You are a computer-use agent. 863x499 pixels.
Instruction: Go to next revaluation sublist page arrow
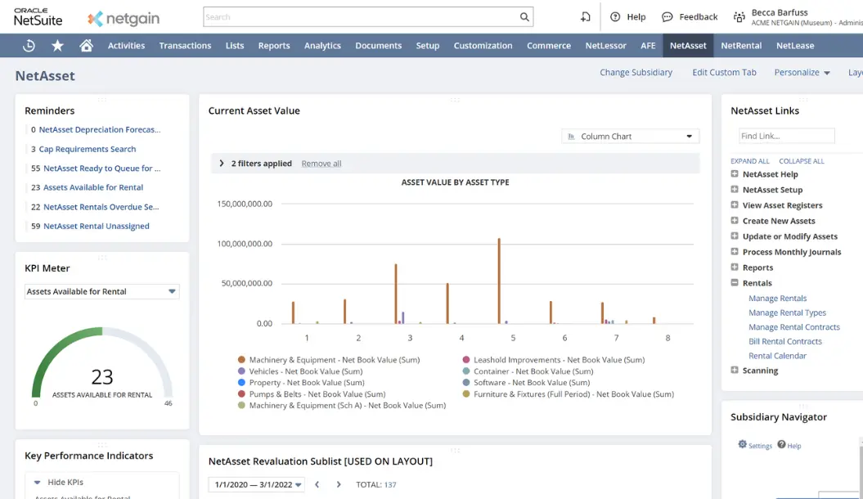click(339, 485)
